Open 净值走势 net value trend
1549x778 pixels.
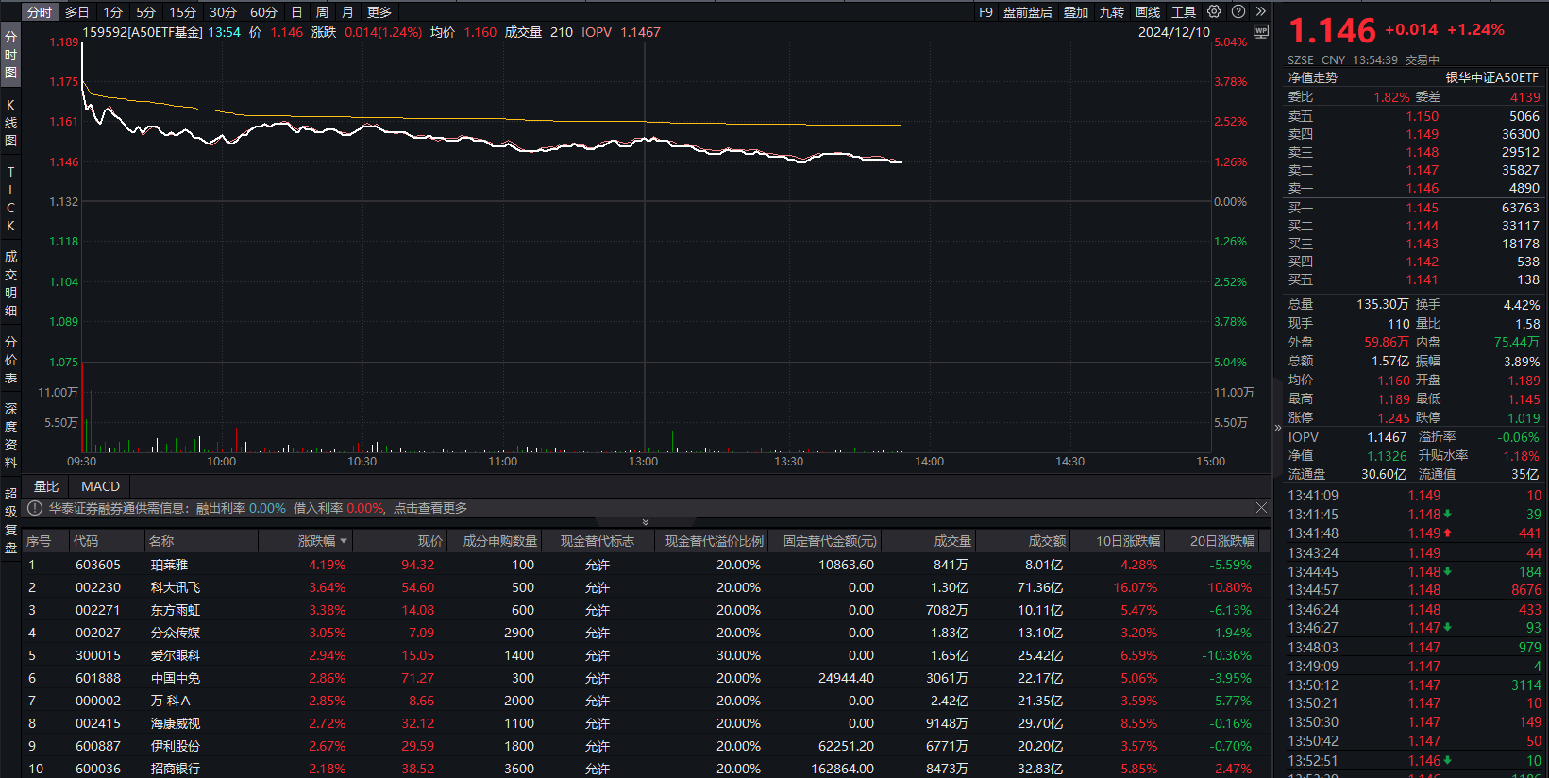(1312, 77)
